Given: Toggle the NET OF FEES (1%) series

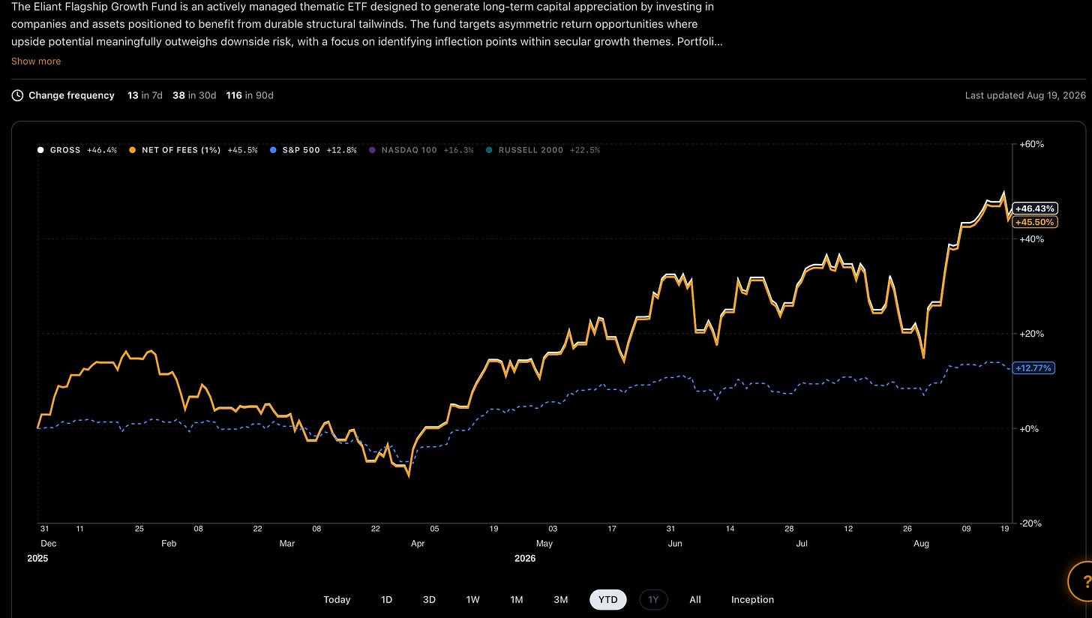Looking at the screenshot, I should (193, 150).
